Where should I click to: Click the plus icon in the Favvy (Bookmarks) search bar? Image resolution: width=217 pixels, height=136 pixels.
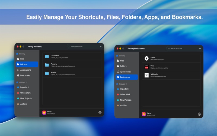tap(200, 49)
